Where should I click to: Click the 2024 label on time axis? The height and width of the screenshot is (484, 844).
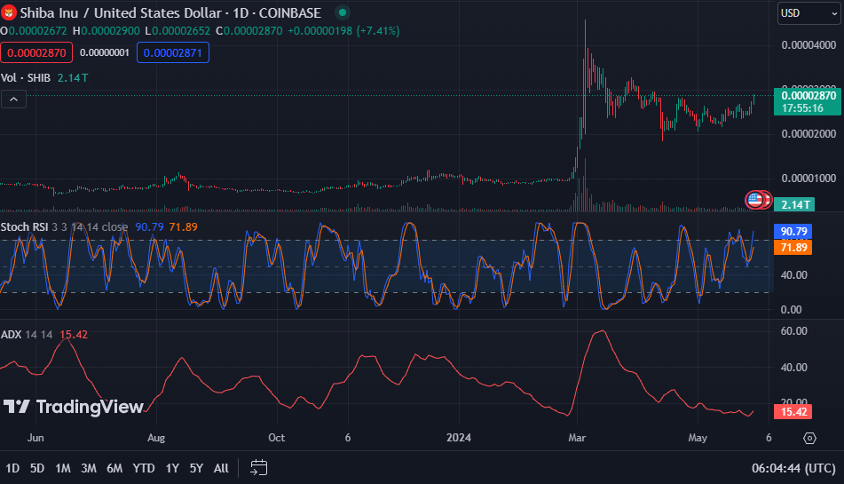click(x=459, y=438)
